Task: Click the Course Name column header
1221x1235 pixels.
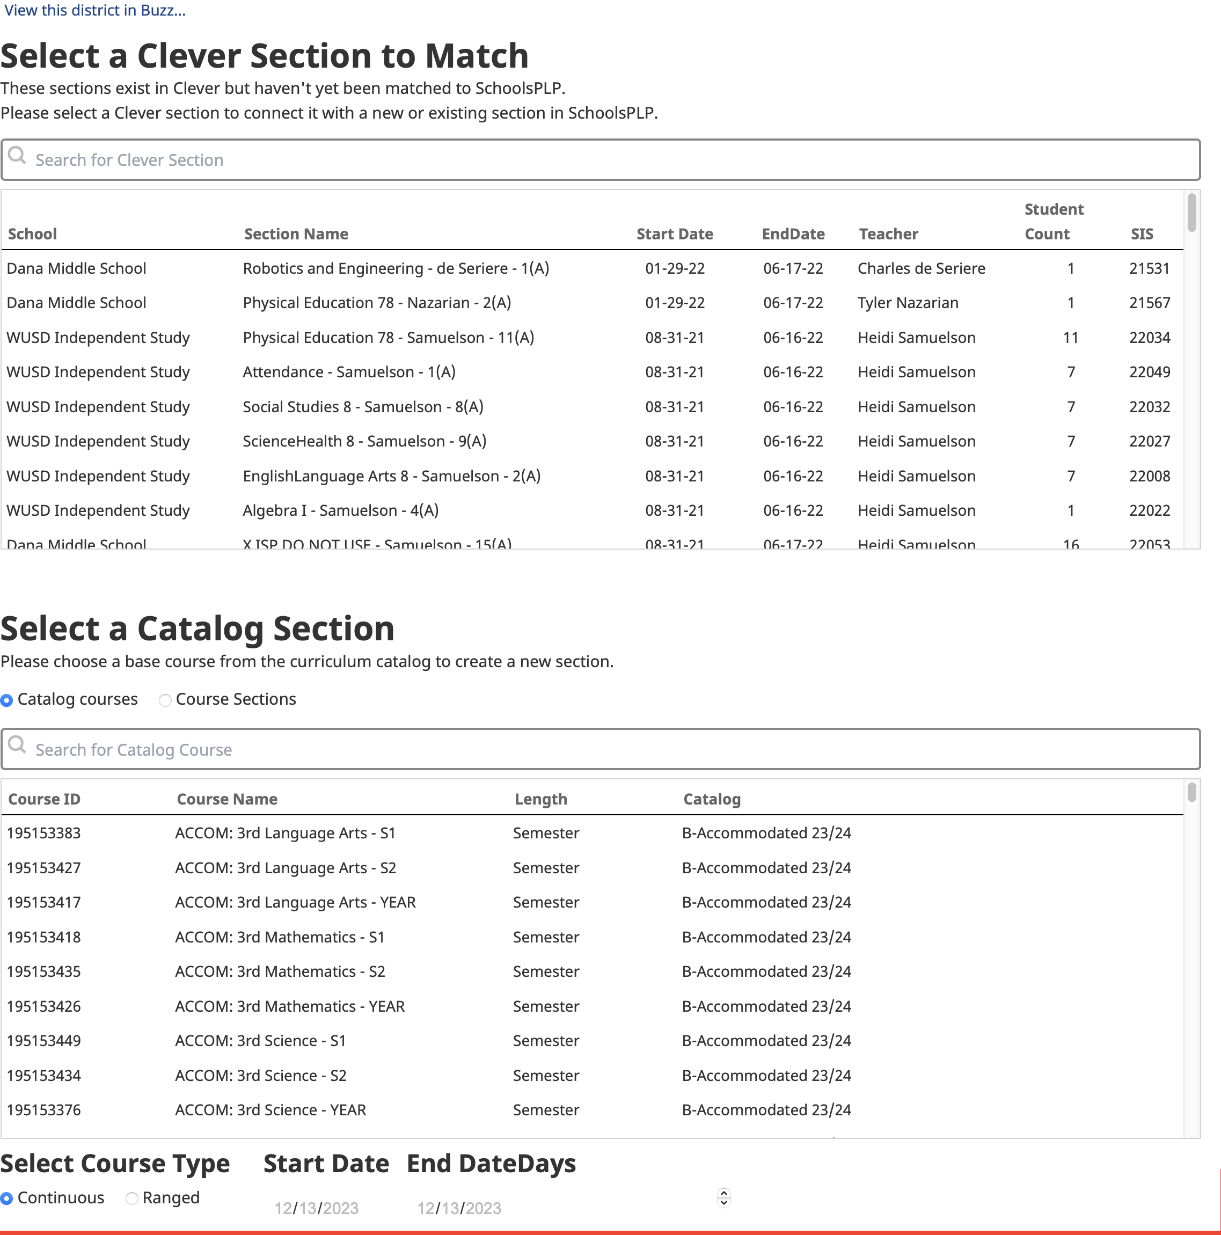Action: (x=227, y=799)
